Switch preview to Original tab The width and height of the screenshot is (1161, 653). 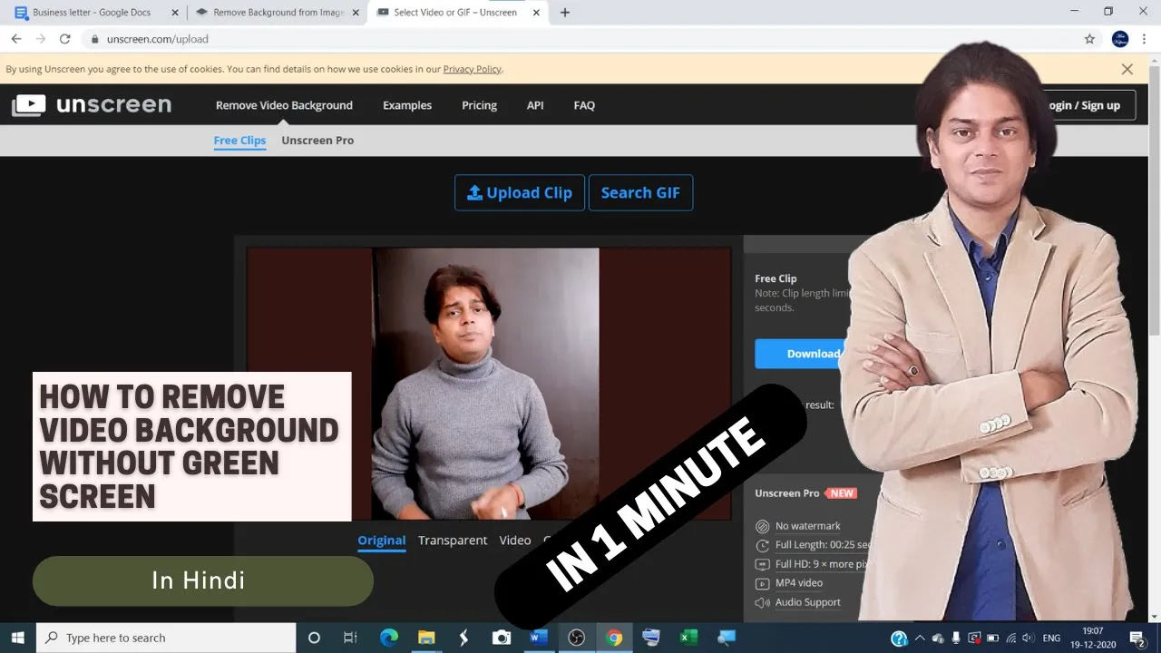381,541
